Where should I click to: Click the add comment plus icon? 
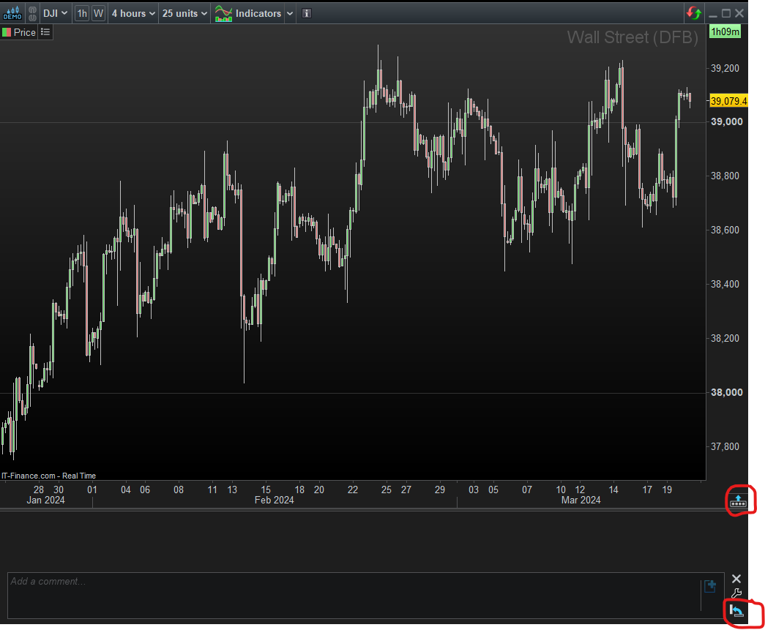[x=710, y=585]
